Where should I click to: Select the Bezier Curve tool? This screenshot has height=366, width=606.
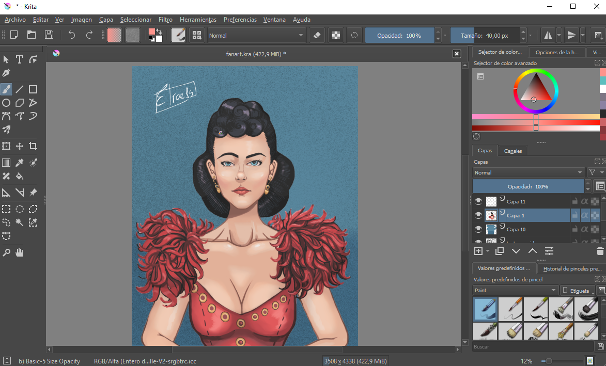click(6, 116)
